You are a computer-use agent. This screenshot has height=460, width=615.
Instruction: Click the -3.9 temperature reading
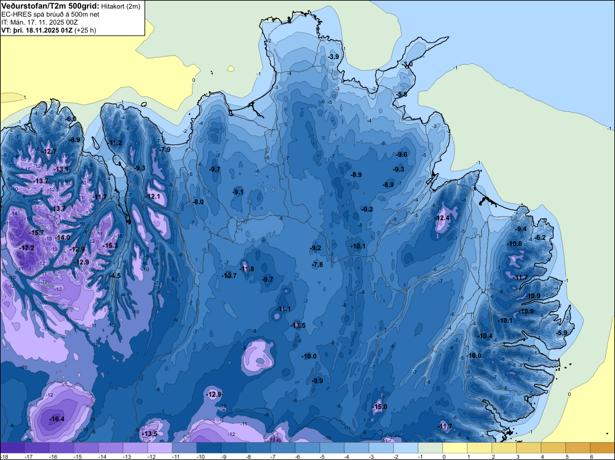click(333, 57)
